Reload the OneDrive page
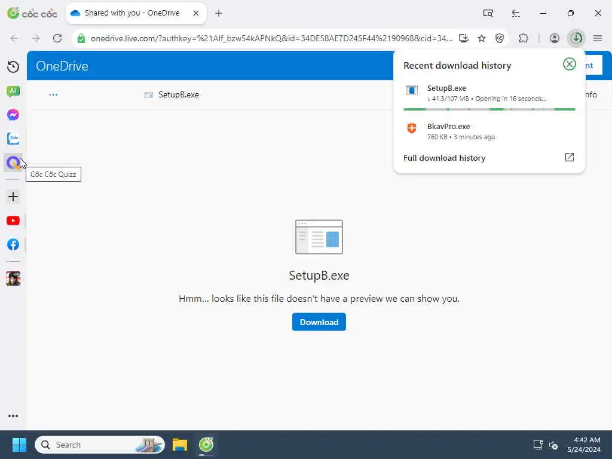 pos(57,38)
